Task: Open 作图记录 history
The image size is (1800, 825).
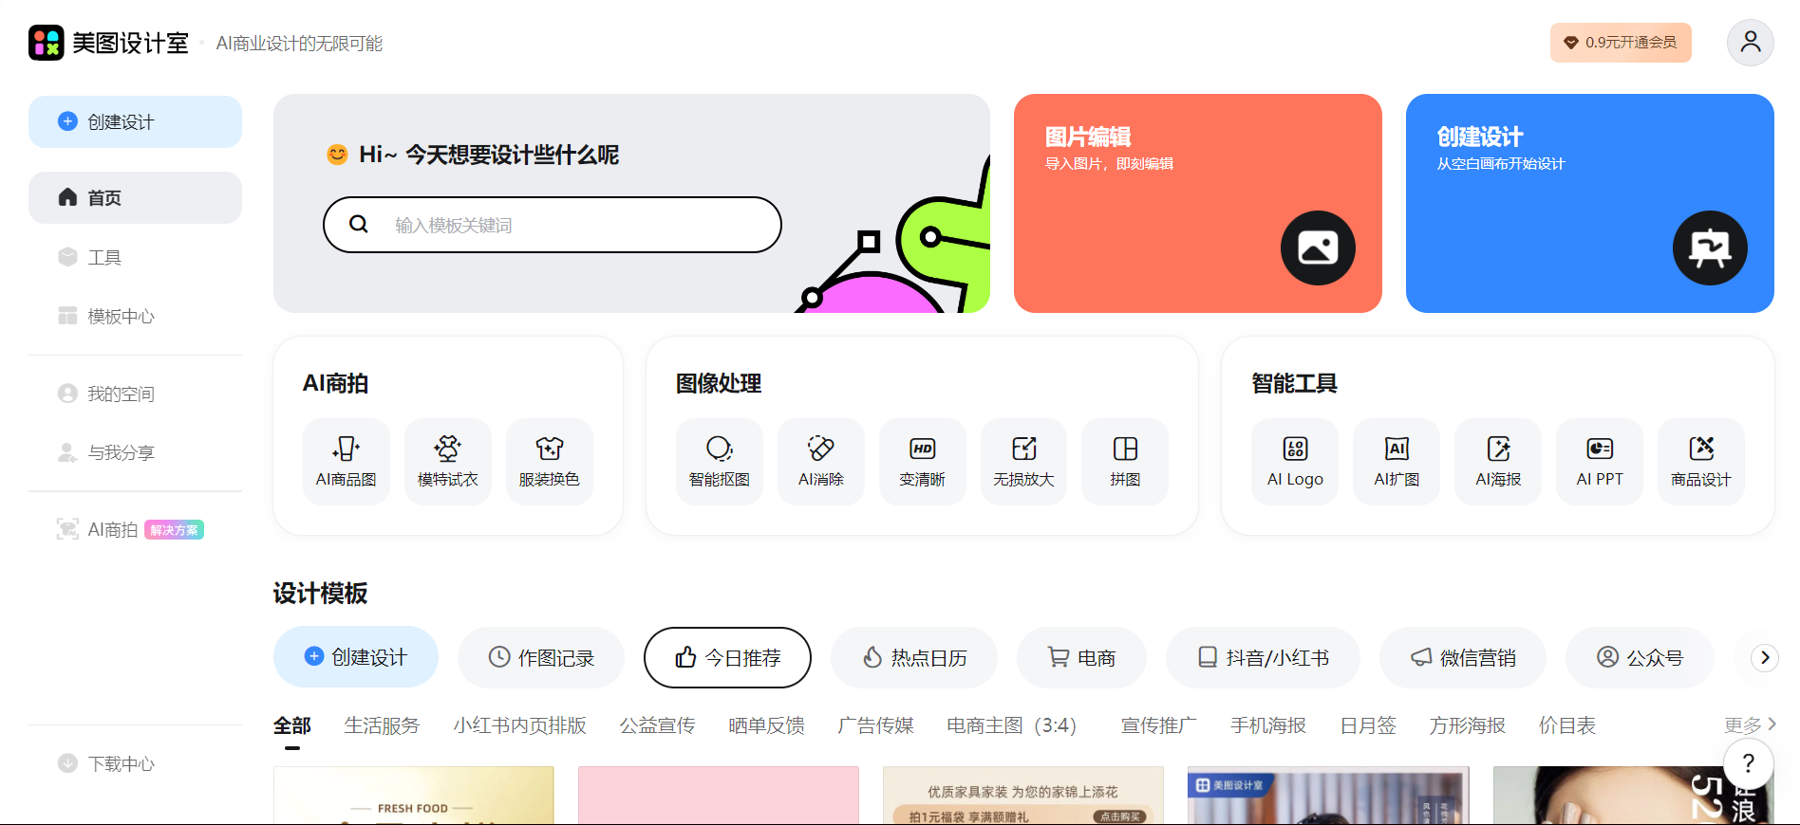Action: pos(541,657)
